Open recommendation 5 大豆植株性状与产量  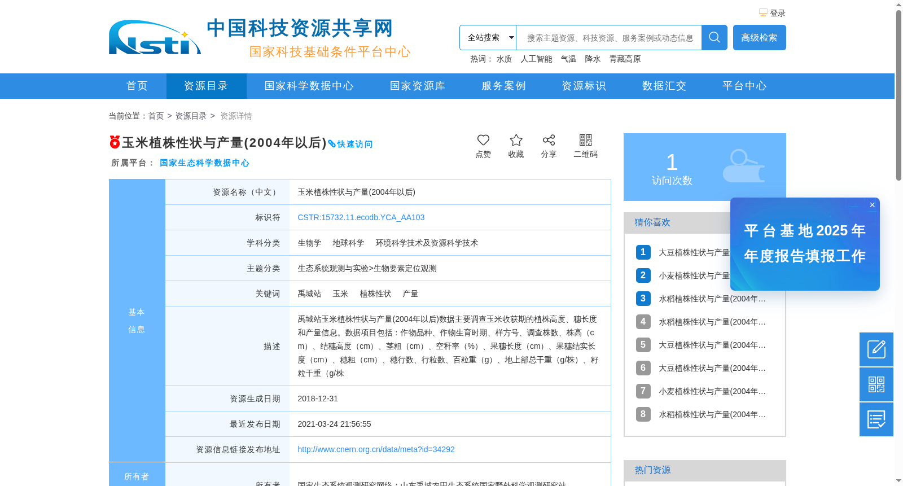pos(712,345)
